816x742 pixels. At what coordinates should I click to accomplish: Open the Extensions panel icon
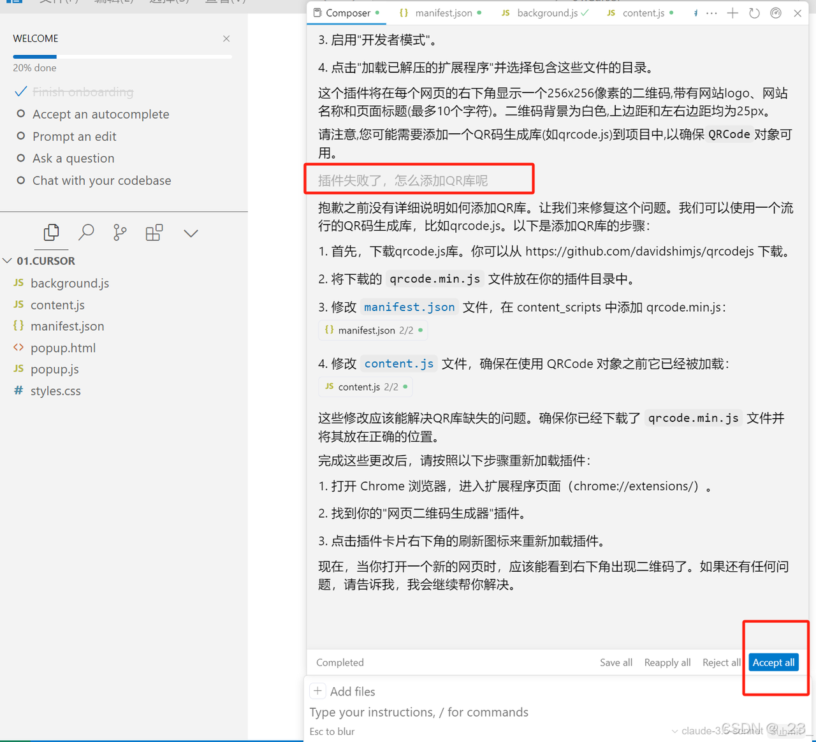click(154, 233)
